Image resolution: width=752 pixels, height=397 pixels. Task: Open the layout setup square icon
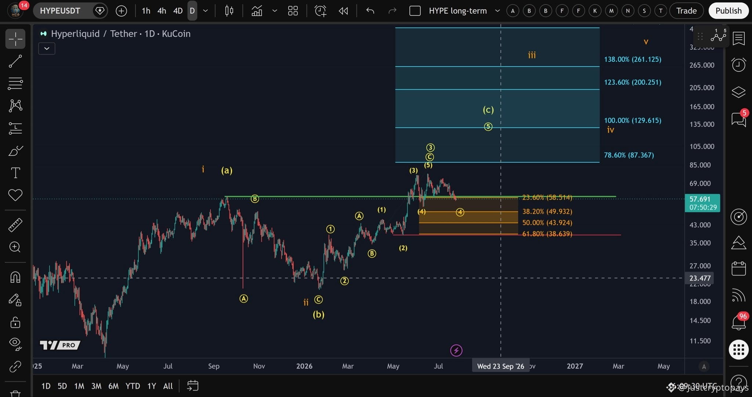pyautogui.click(x=415, y=11)
